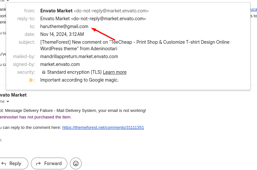The width and height of the screenshot is (257, 170).
Task: Click the Envato Market sender name in the message below
Action: (x=13, y=95)
